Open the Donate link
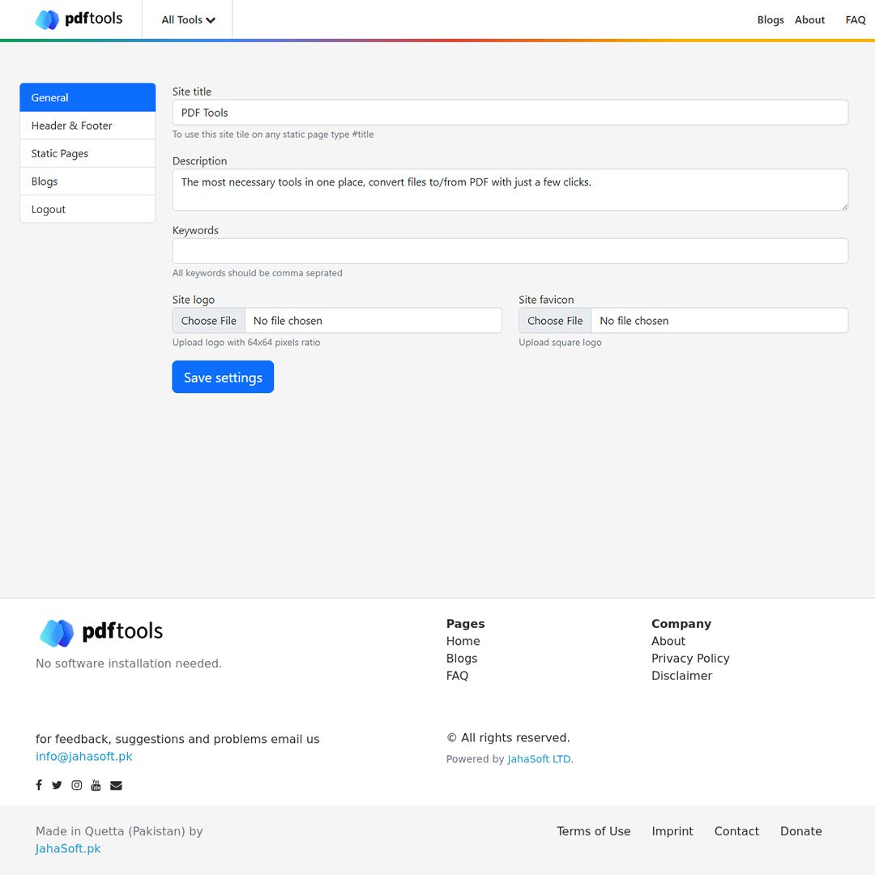 pos(800,831)
